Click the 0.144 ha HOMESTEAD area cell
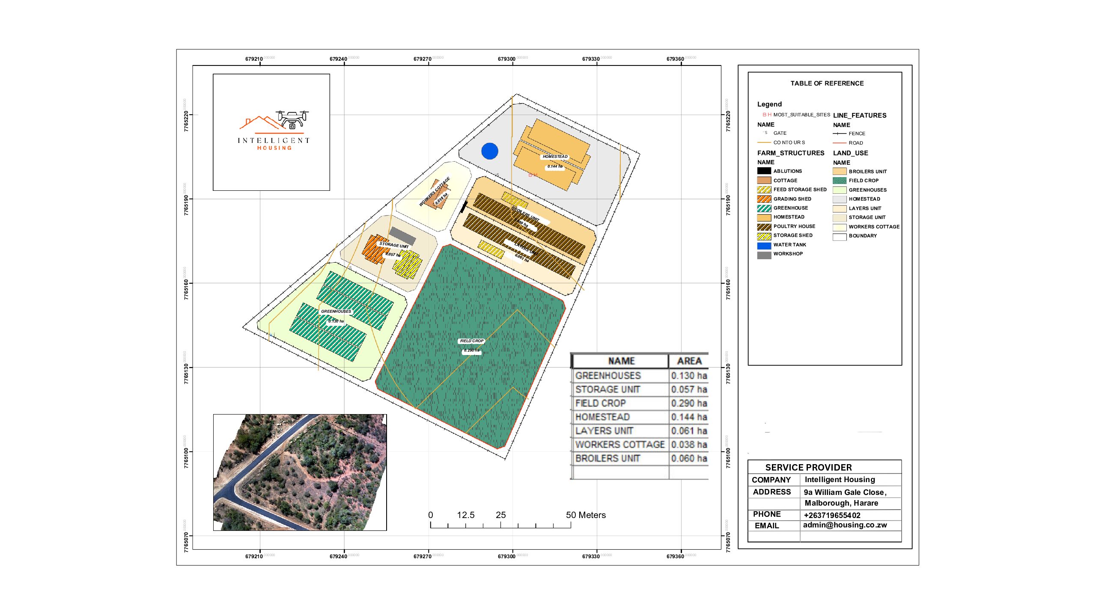 pos(688,417)
